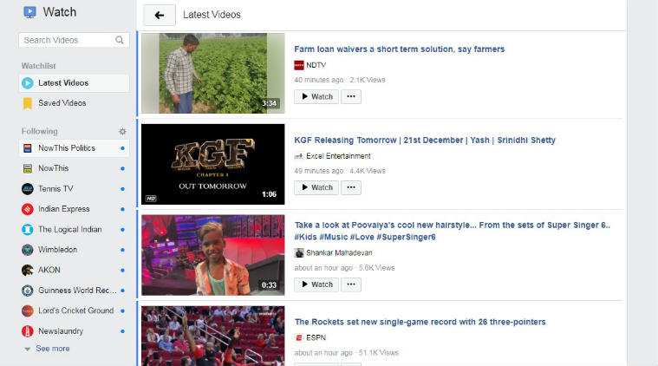
Task: Open Tennis TV in Following
Action: click(x=74, y=189)
